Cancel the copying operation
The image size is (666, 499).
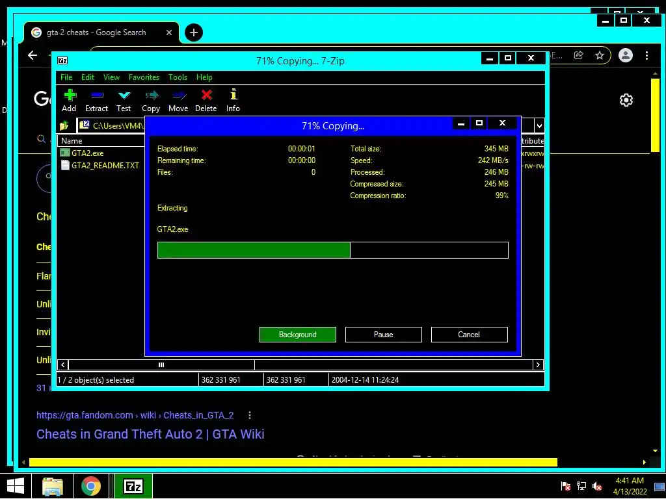pyautogui.click(x=470, y=335)
